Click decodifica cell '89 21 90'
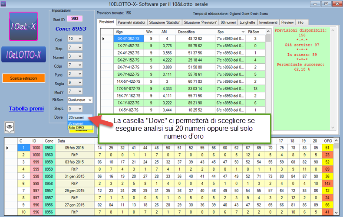 click(195, 103)
